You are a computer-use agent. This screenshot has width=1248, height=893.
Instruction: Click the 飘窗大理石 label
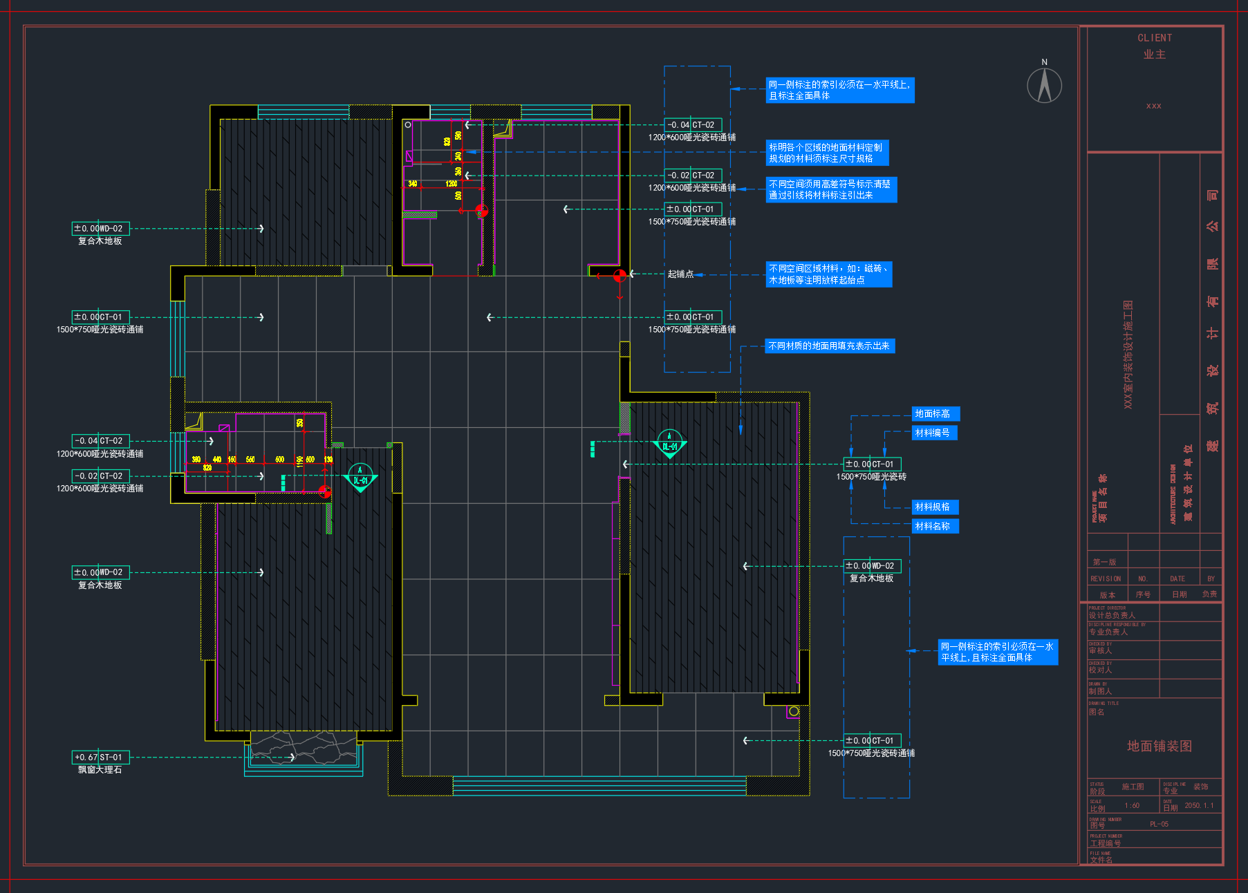click(100, 770)
